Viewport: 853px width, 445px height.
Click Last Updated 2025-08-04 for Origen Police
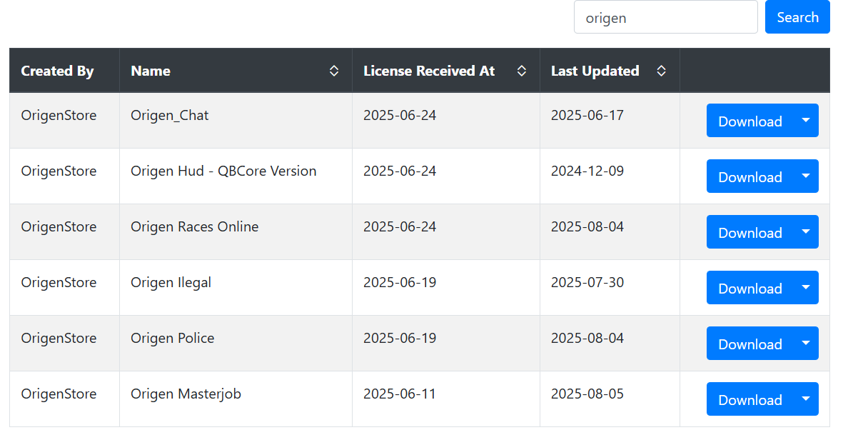(587, 339)
